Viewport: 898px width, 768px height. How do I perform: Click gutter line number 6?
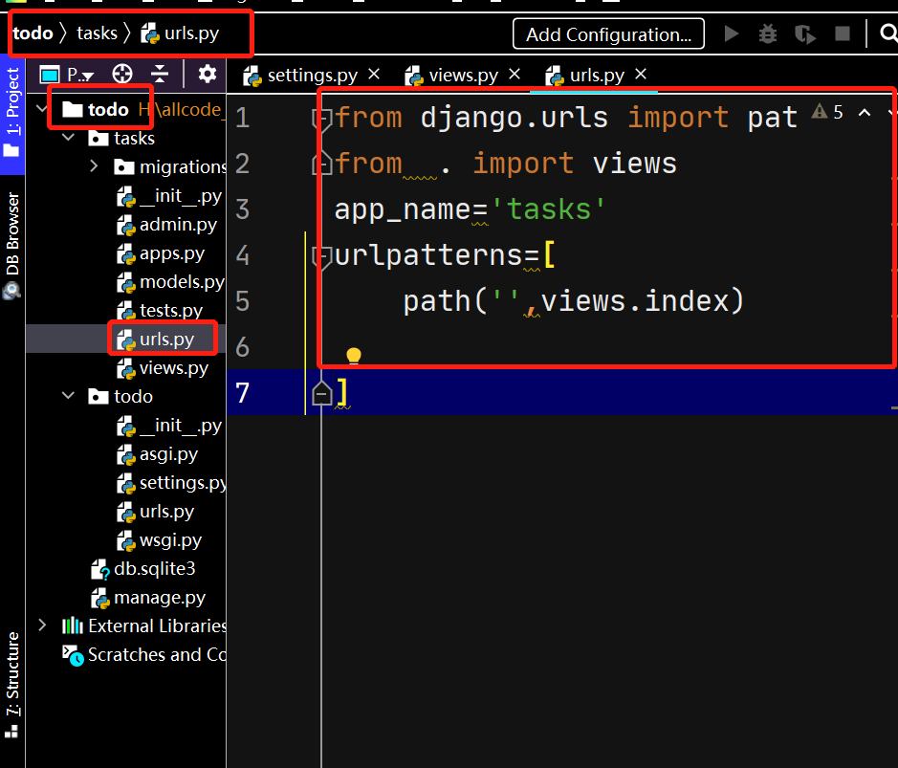pos(242,347)
